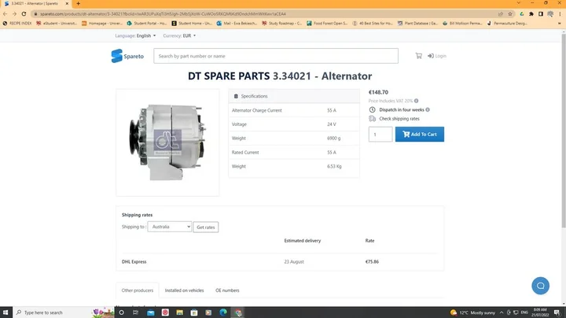This screenshot has width=566, height=318.
Task: Click the Spareto logo
Action: (x=127, y=56)
